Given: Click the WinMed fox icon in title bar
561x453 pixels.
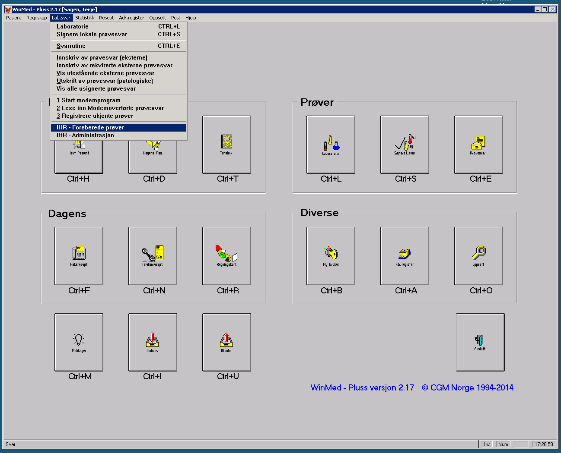Looking at the screenshot, I should 8,9.
